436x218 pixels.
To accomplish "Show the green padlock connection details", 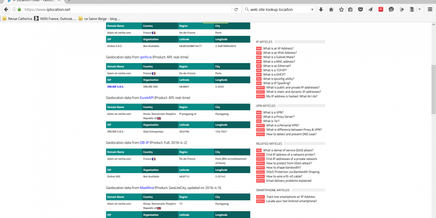I will coord(19,10).
